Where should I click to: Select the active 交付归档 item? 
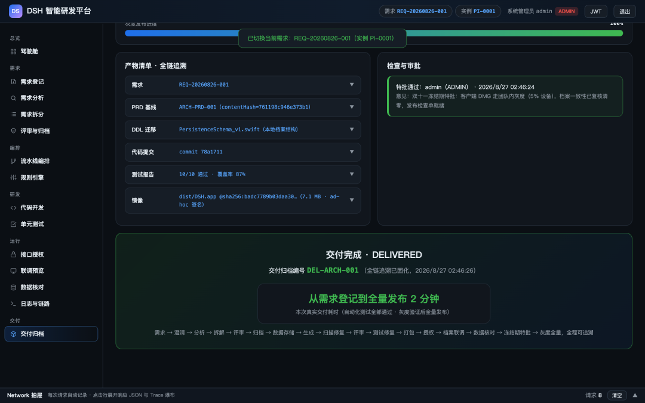(x=51, y=334)
